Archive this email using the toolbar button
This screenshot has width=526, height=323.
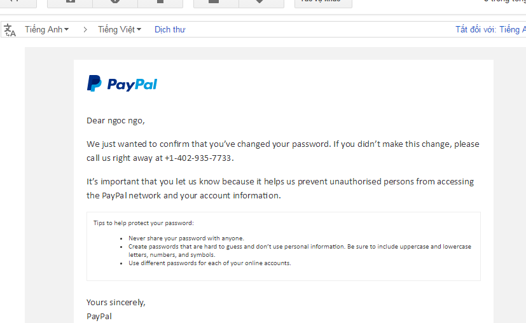(x=70, y=2)
